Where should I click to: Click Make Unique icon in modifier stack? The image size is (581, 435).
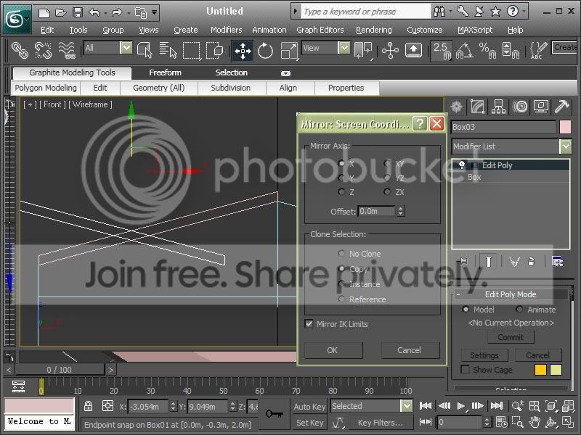[514, 262]
